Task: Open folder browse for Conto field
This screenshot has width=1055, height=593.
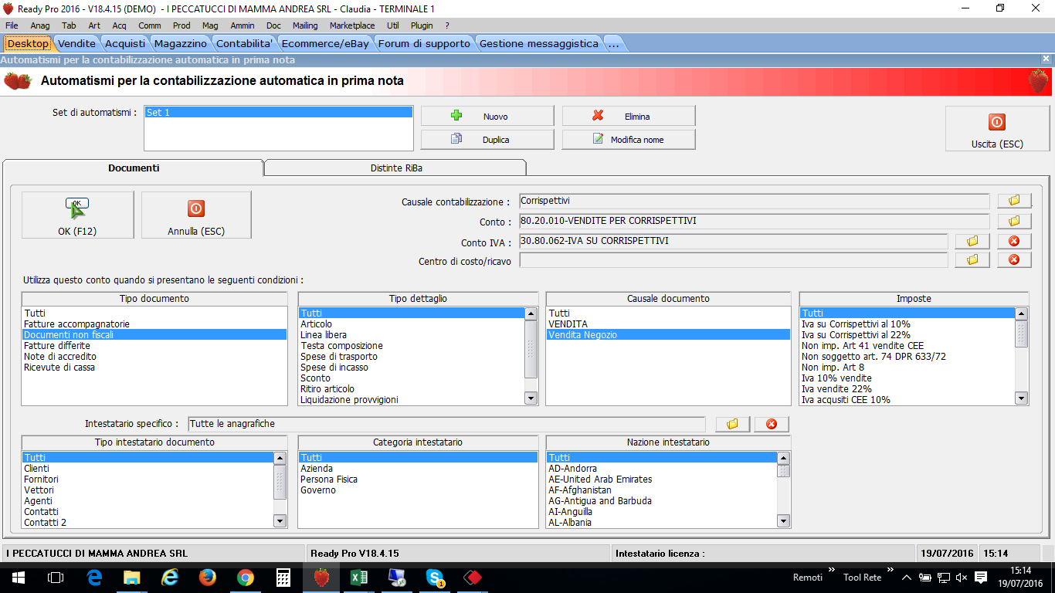Action: point(1014,221)
